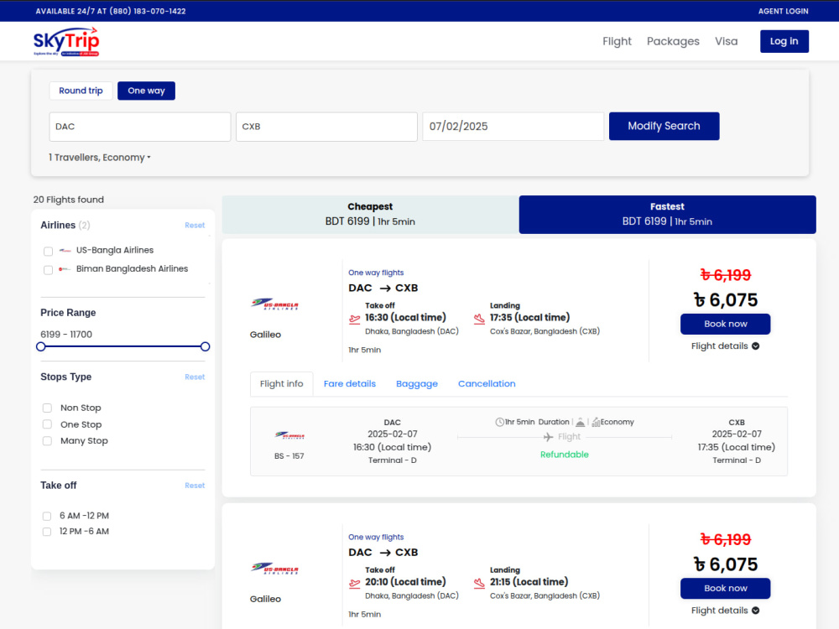Open the Packages menu item
Screen dimensions: 839x629
[673, 41]
